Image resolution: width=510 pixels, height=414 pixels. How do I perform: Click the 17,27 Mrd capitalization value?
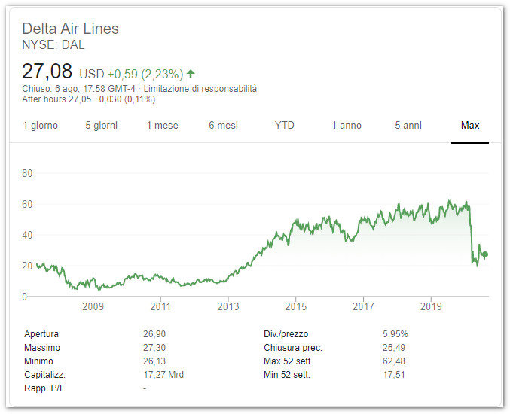pyautogui.click(x=163, y=375)
